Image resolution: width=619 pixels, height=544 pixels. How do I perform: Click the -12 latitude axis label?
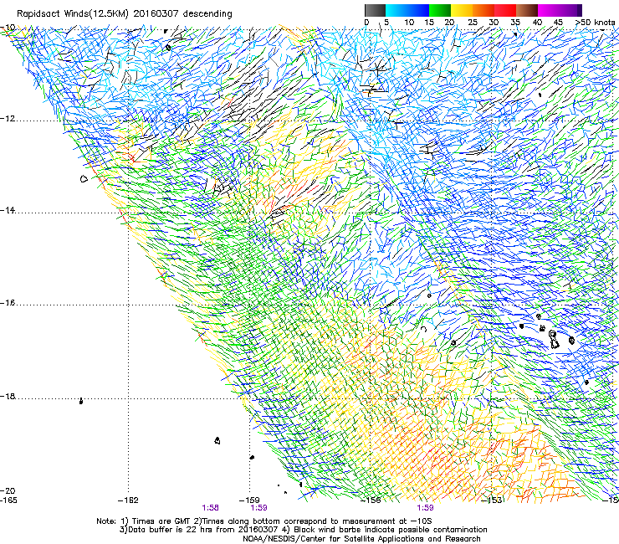pyautogui.click(x=8, y=119)
